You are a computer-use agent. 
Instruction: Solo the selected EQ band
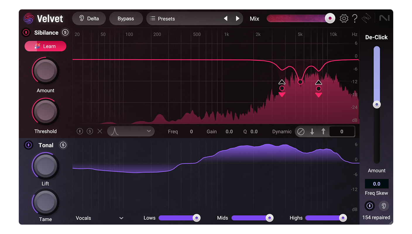pos(90,131)
